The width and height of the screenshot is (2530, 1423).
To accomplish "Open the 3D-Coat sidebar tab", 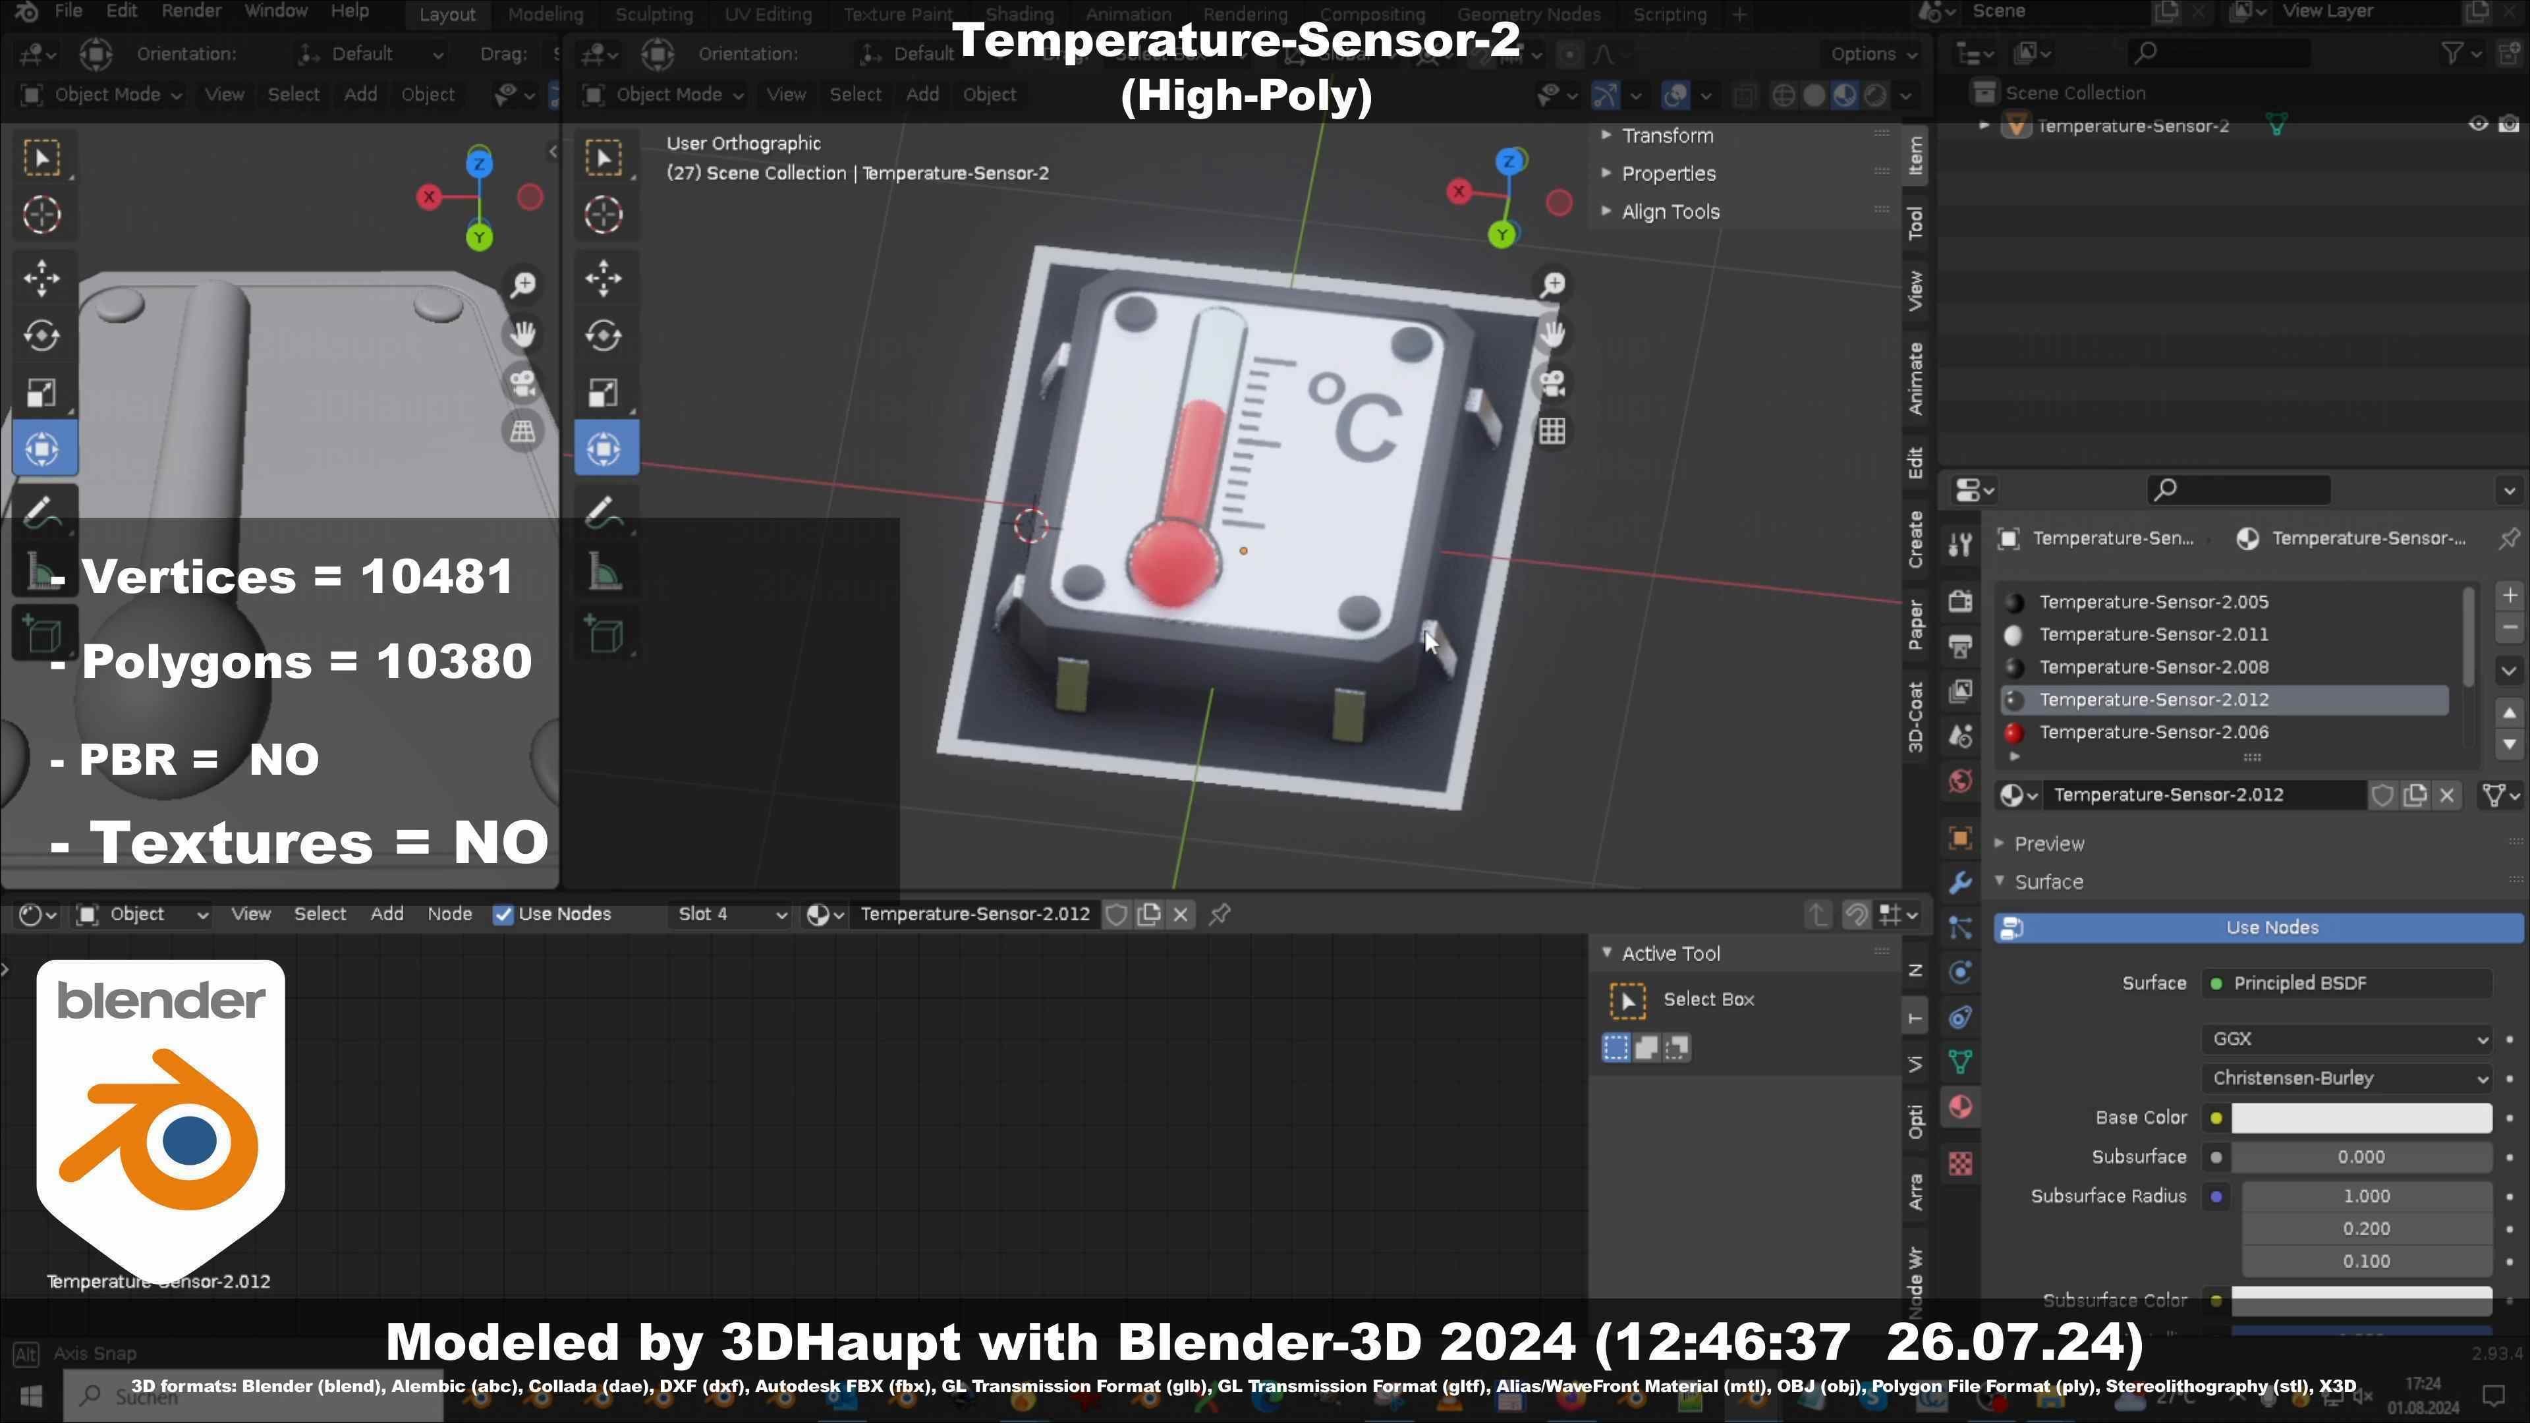I will [x=1915, y=717].
